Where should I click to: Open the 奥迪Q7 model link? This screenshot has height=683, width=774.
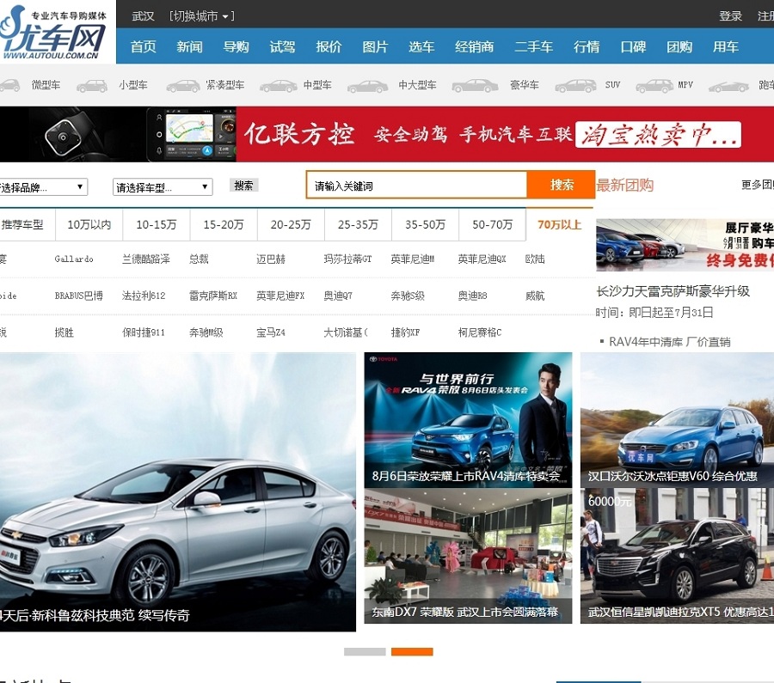(x=338, y=296)
